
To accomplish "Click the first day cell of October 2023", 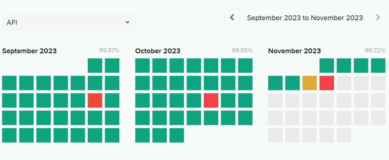I will pyautogui.click(x=142, y=65).
